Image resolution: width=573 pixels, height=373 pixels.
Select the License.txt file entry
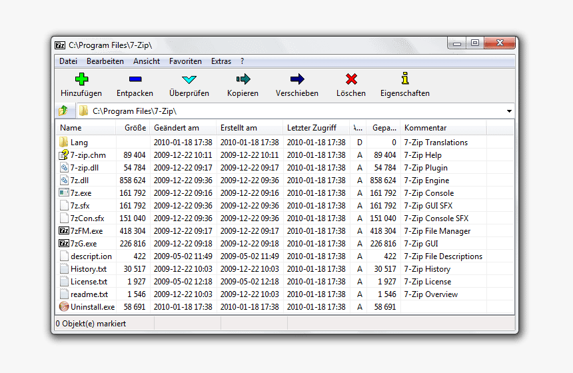89,282
